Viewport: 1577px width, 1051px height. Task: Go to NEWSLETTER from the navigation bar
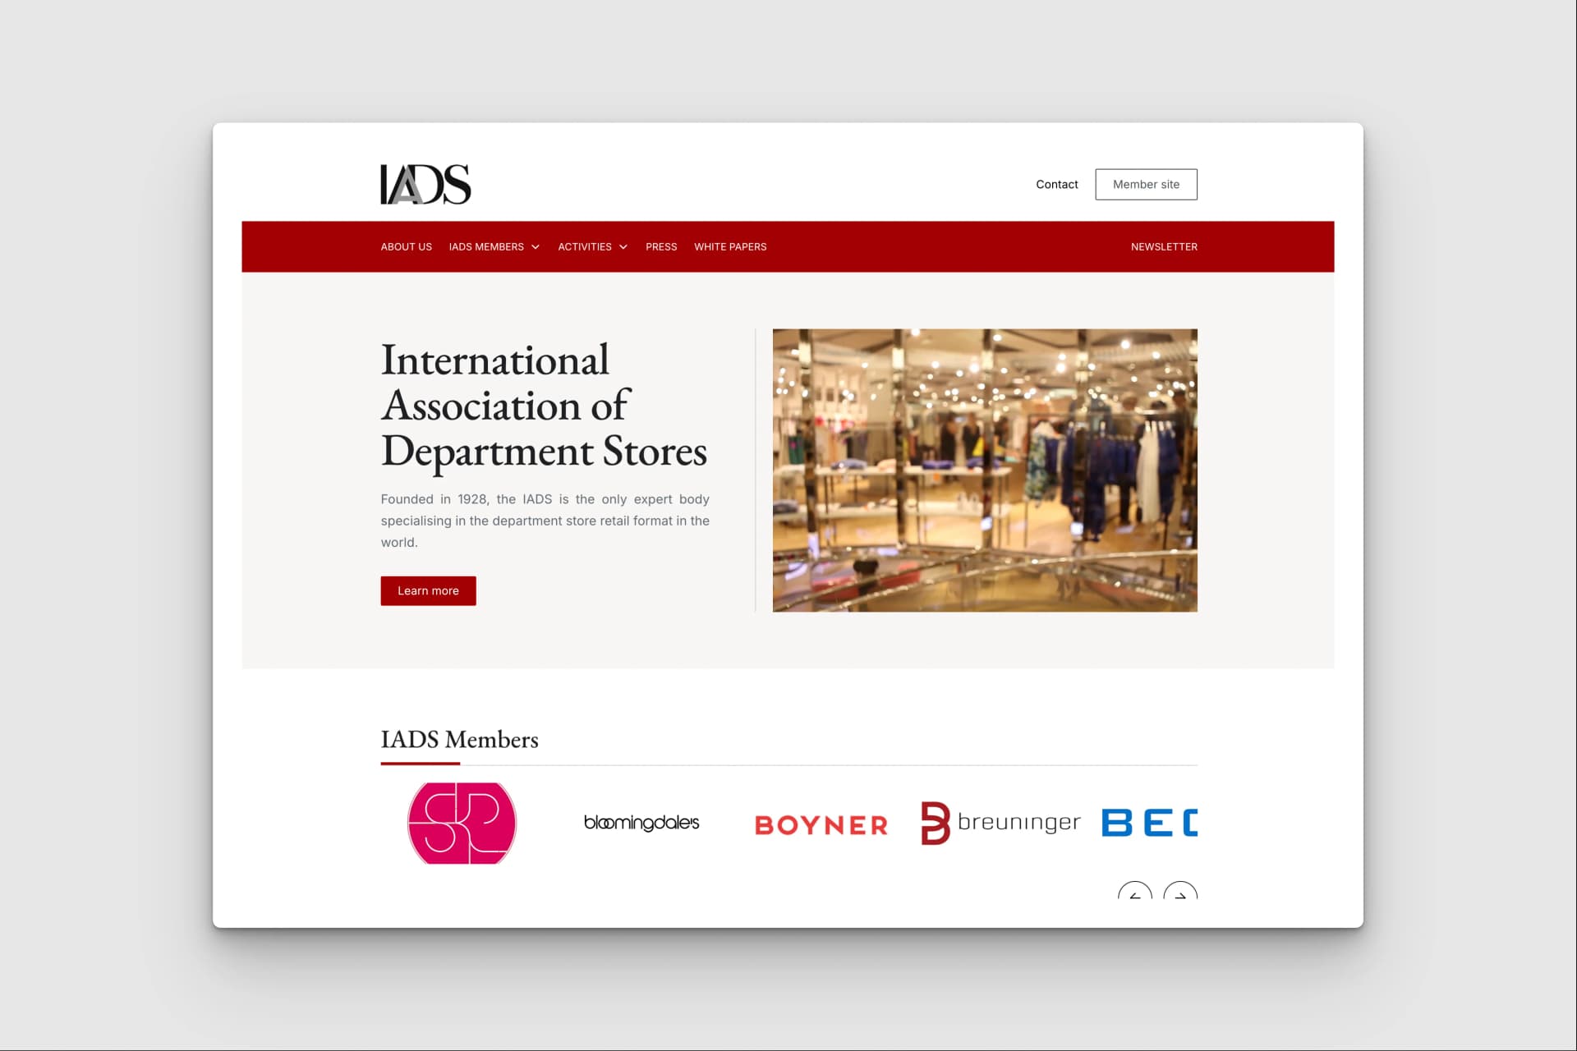pos(1164,246)
